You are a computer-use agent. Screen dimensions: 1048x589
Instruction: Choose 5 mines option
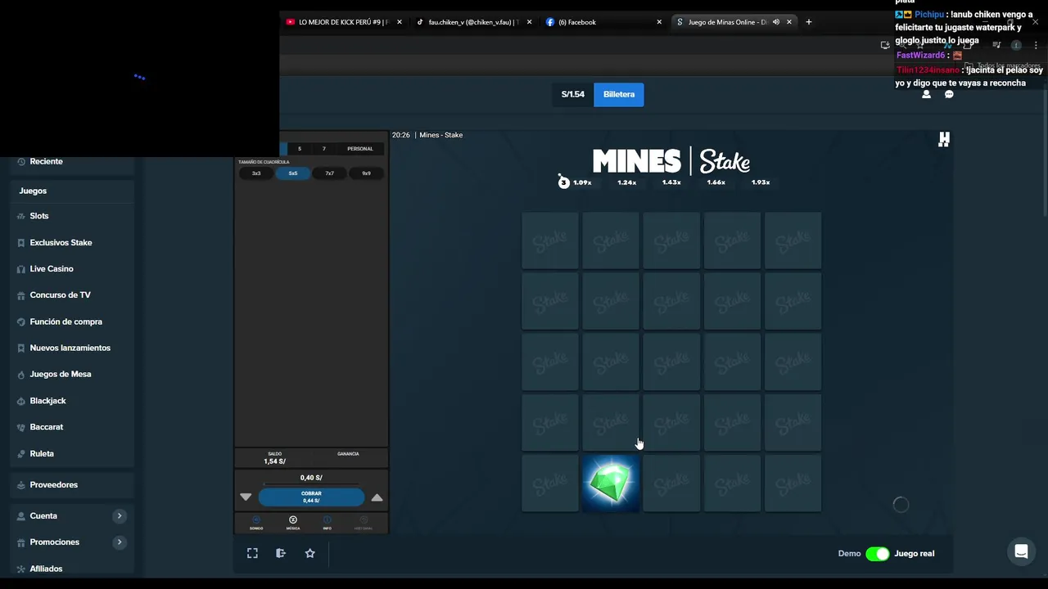[300, 149]
